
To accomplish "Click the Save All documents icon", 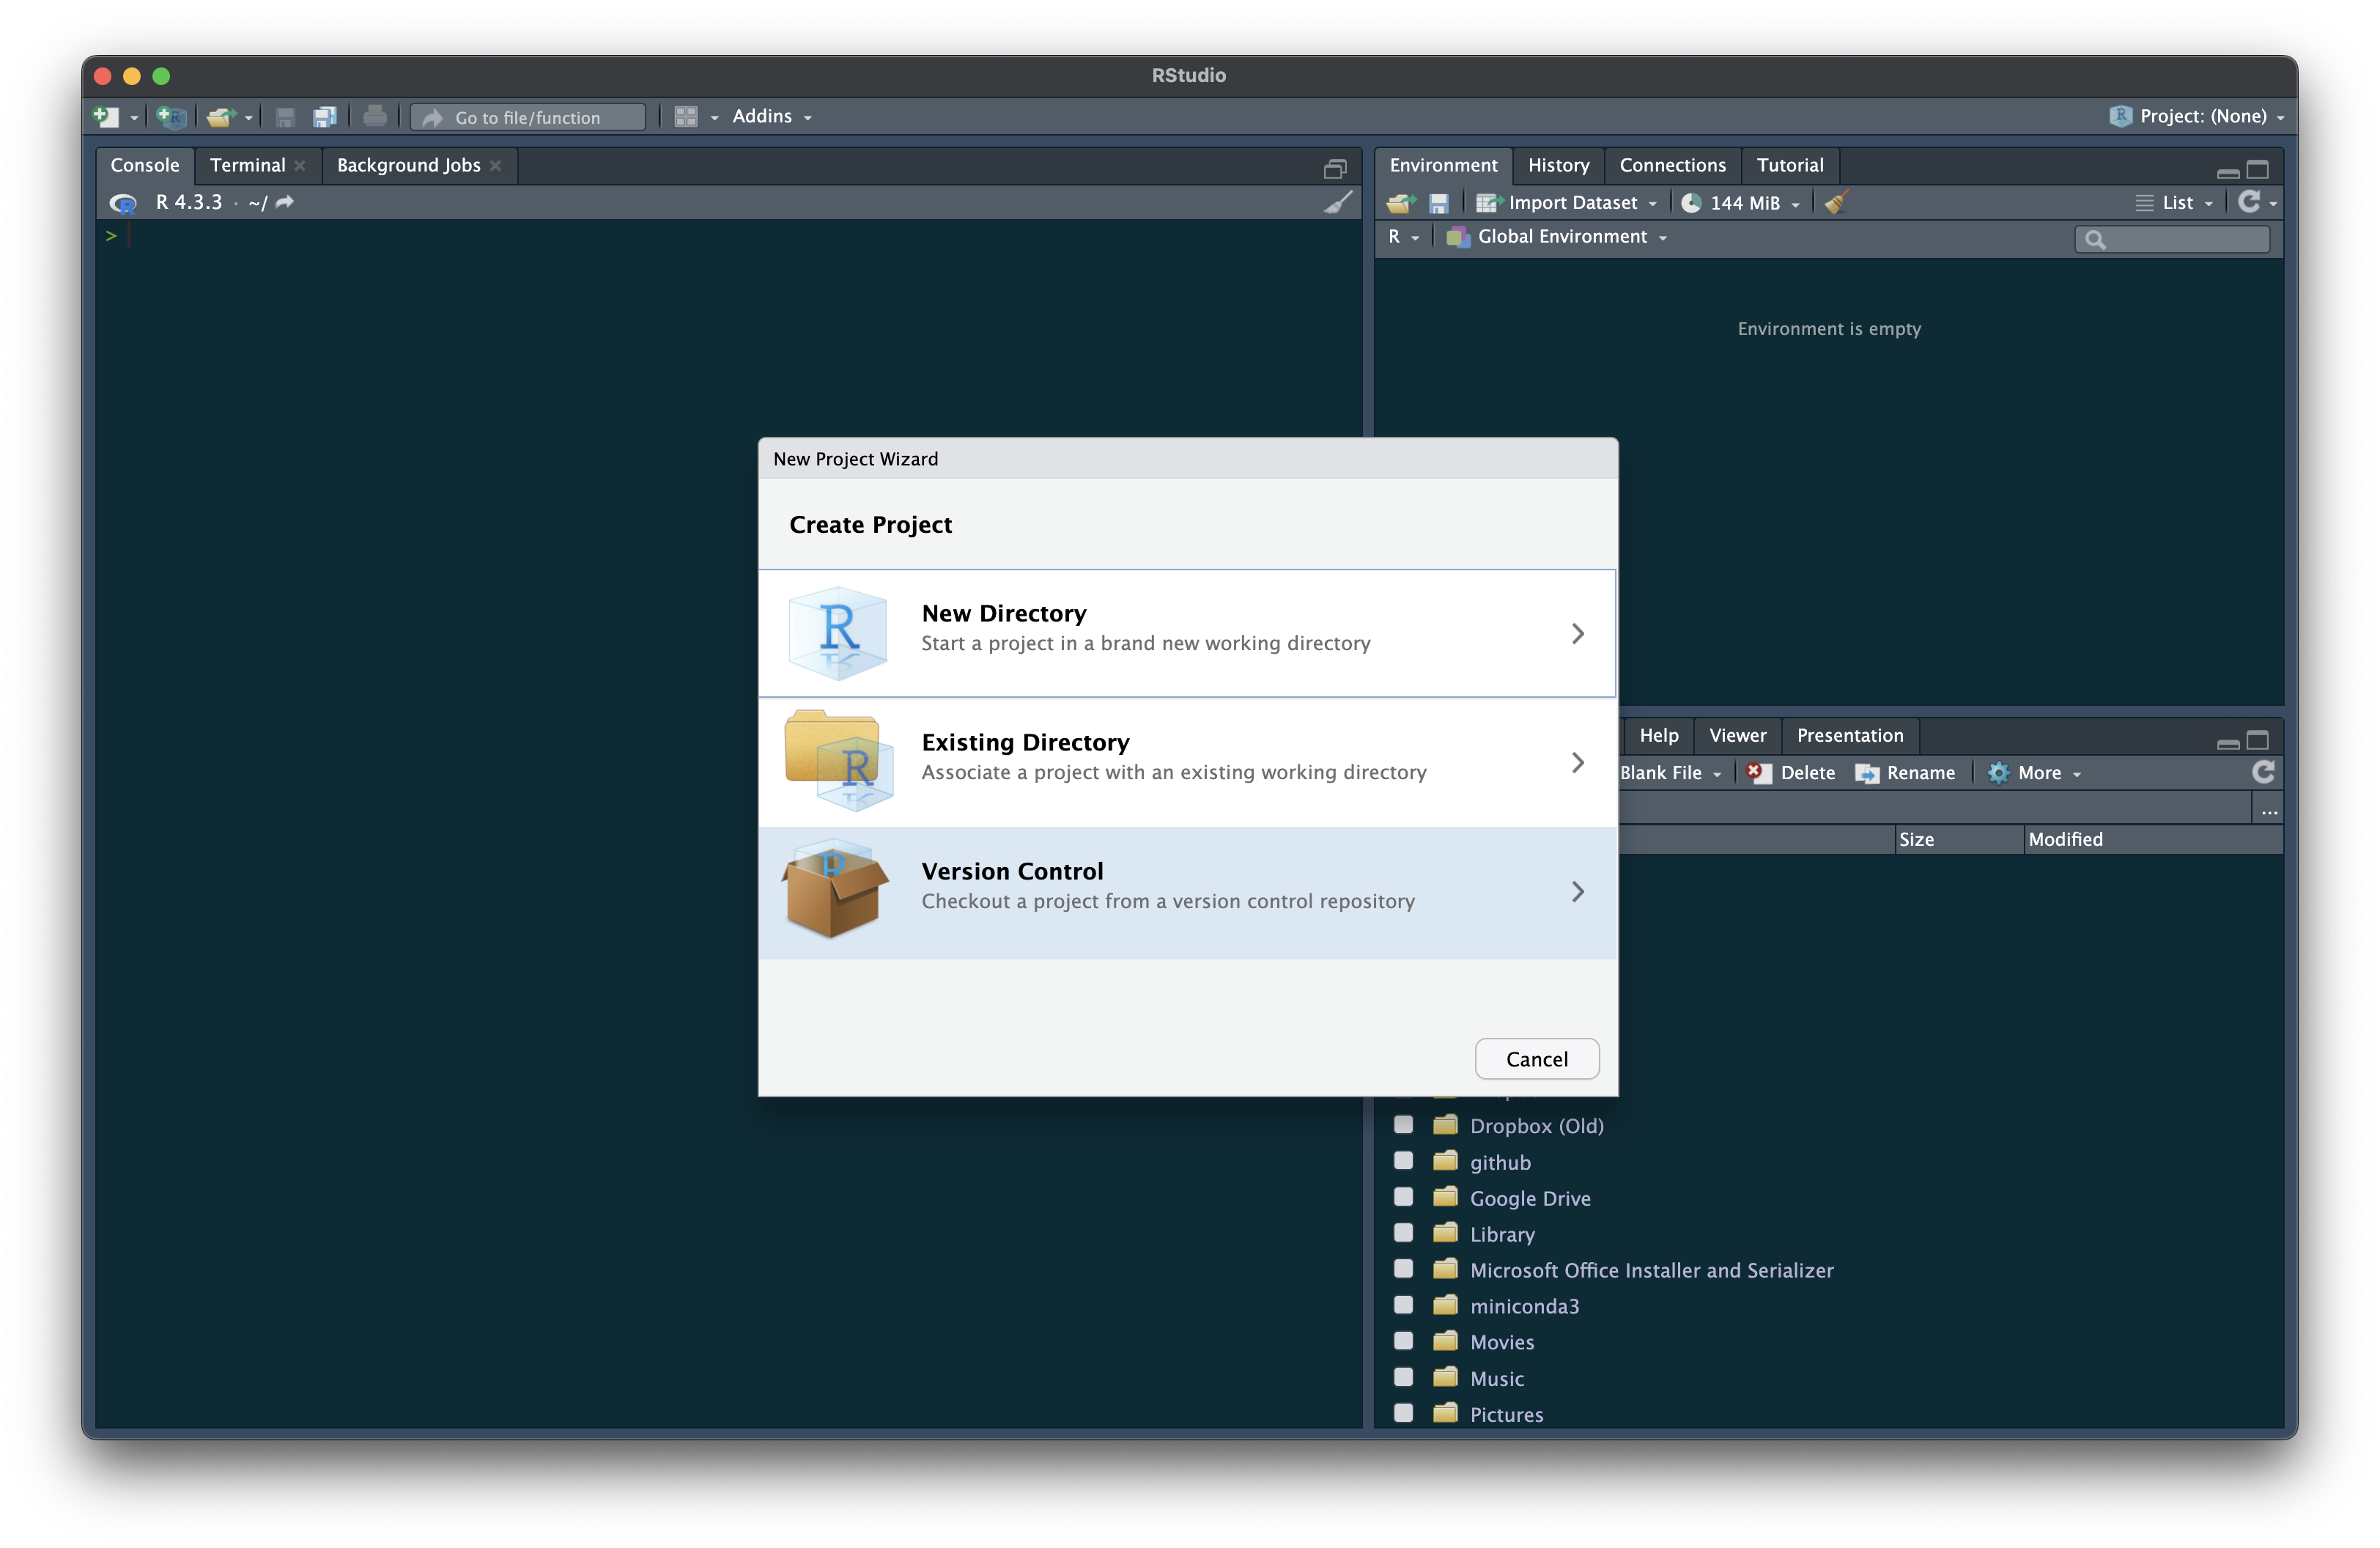I will point(324,117).
